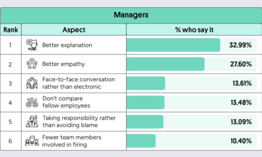This screenshot has height=157, width=262.
Task: Click rank number 5 cell
Action: pyautogui.click(x=10, y=122)
